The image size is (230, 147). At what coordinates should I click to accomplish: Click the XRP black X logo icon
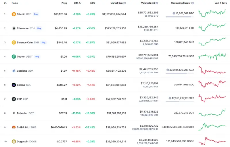pos(14,99)
